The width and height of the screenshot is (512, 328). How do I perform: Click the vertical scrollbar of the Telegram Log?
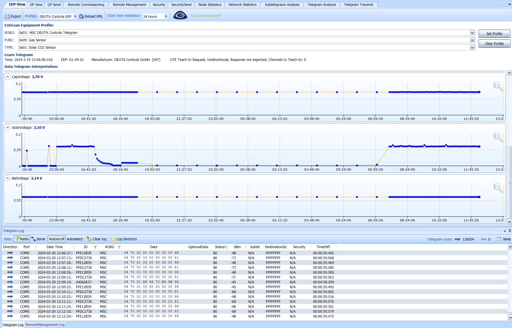point(510,281)
